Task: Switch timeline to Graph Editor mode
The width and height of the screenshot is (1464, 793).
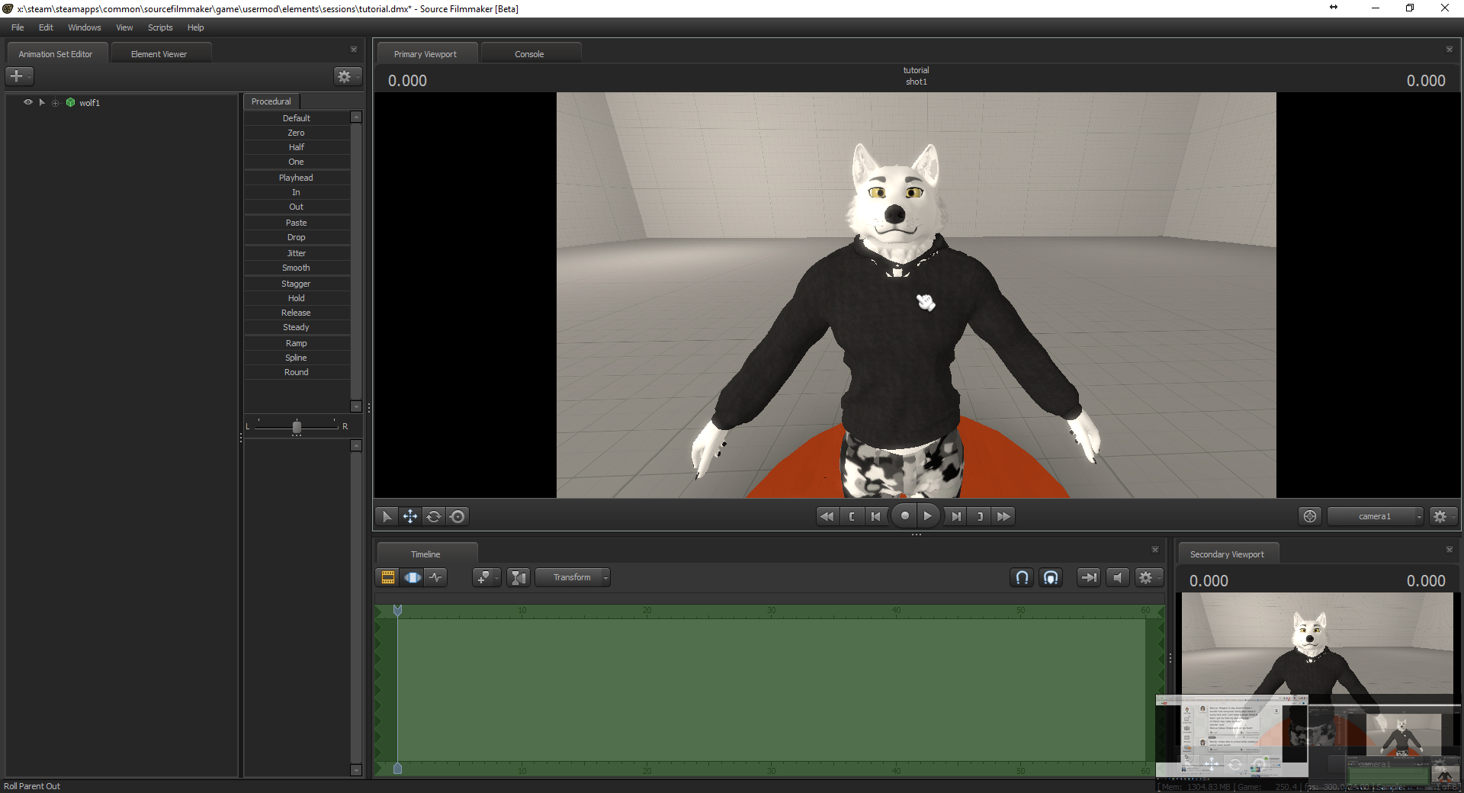Action: [x=435, y=577]
